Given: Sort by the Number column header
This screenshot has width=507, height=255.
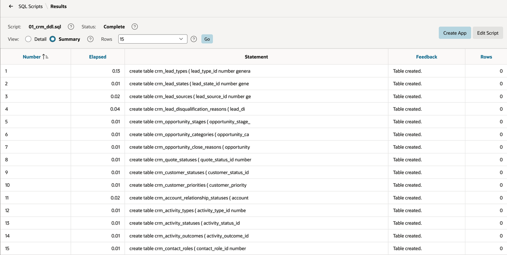Looking at the screenshot, I should pyautogui.click(x=32, y=57).
